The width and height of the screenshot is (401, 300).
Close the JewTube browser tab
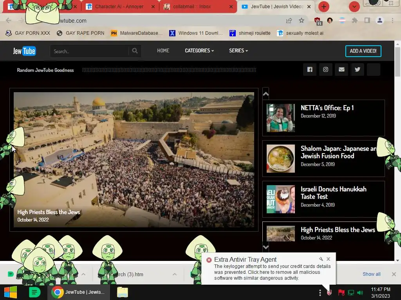coord(309,7)
